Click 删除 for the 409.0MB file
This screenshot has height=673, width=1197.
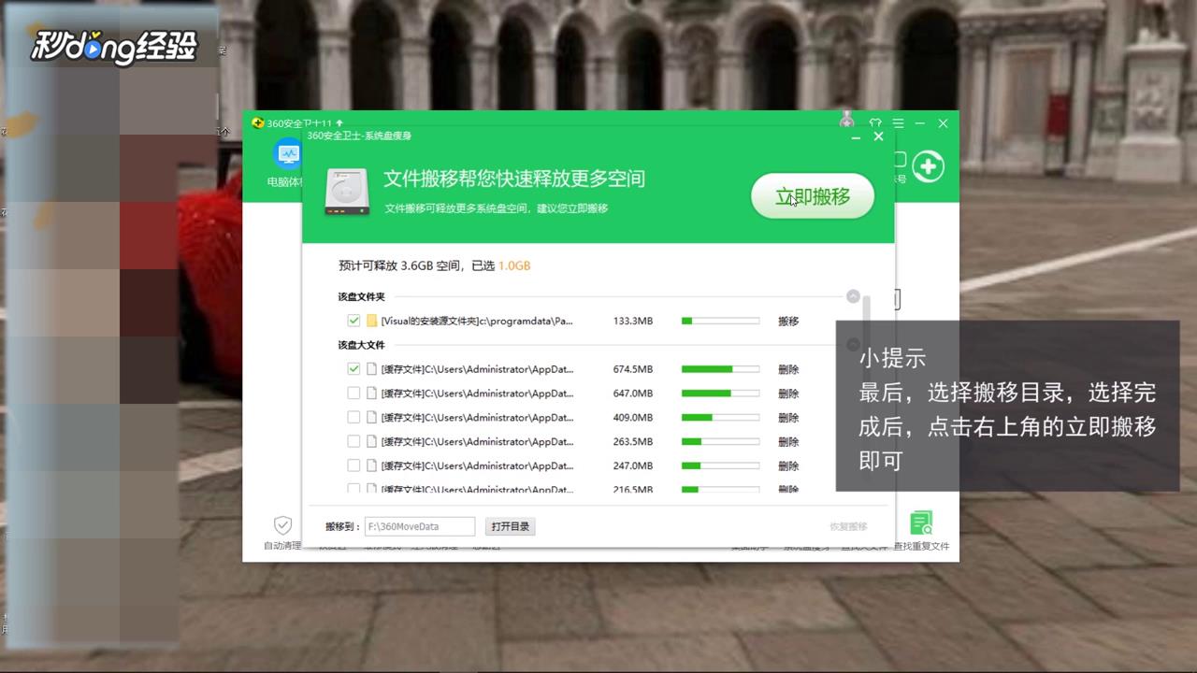788,418
